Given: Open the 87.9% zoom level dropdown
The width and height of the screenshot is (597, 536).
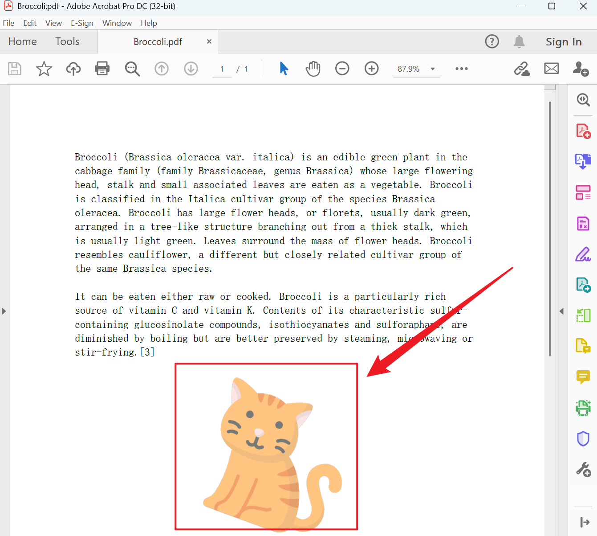Looking at the screenshot, I should coord(432,69).
